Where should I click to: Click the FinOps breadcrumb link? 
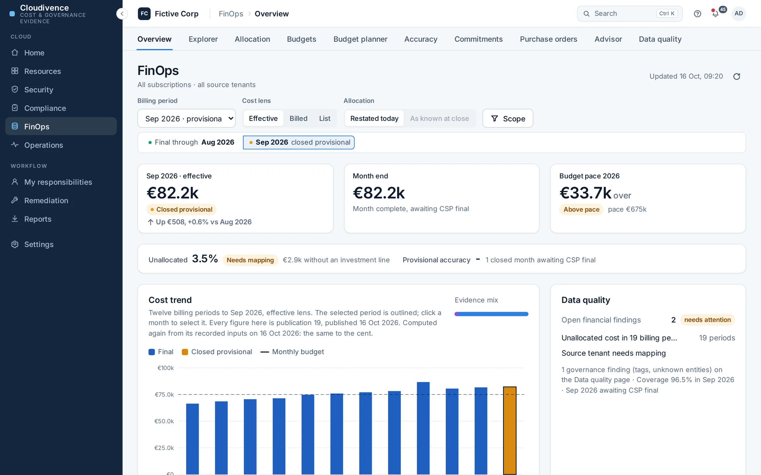(231, 14)
